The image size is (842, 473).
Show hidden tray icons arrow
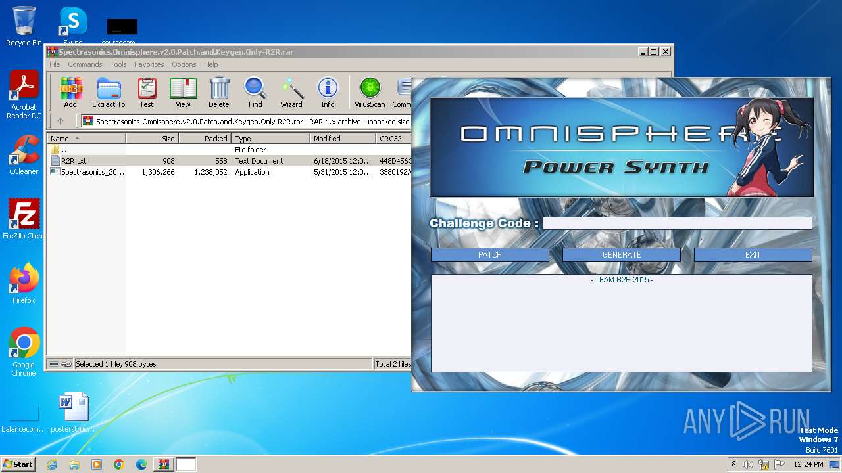tap(733, 464)
